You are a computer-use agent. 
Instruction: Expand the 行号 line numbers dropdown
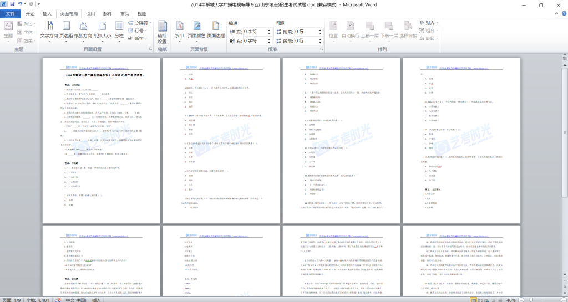pos(139,30)
